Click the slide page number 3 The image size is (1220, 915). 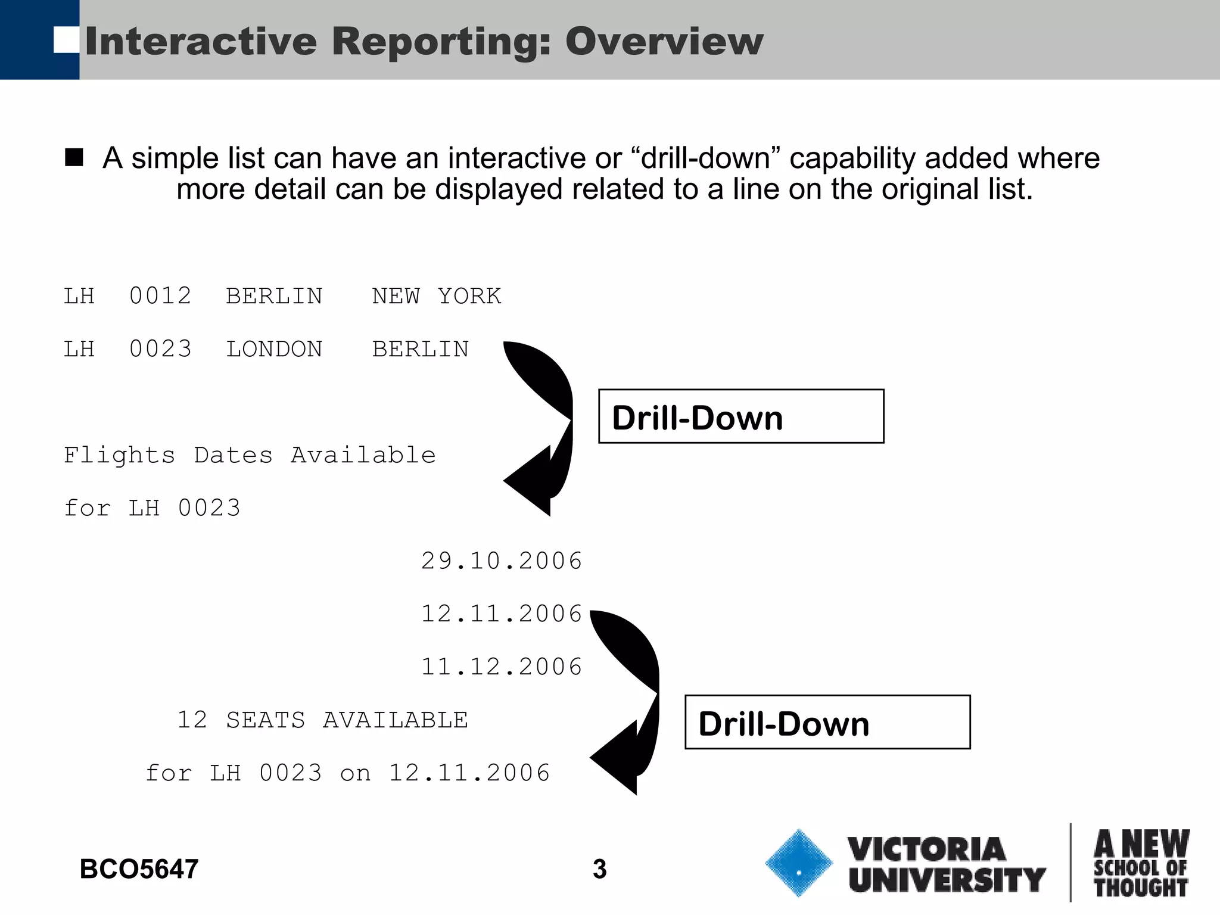600,869
